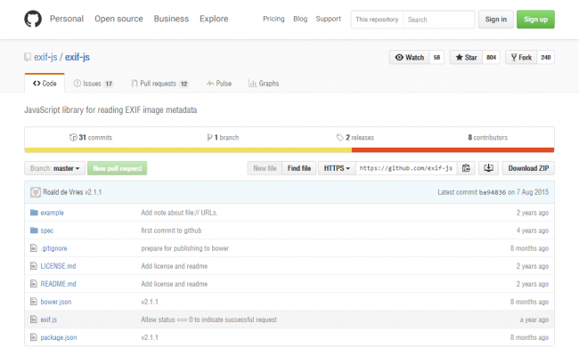Open the spec folder name link

(x=47, y=231)
